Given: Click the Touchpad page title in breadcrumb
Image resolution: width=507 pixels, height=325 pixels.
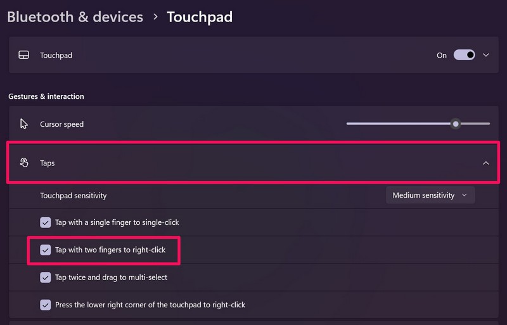Looking at the screenshot, I should 200,17.
